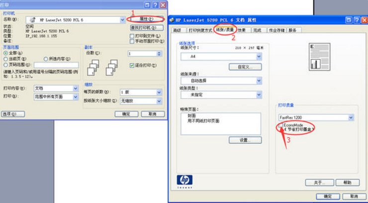Open 纸张来源 (paper source) dropdown
Image resolution: width=368 pixels, height=203 pixels.
tap(221, 81)
